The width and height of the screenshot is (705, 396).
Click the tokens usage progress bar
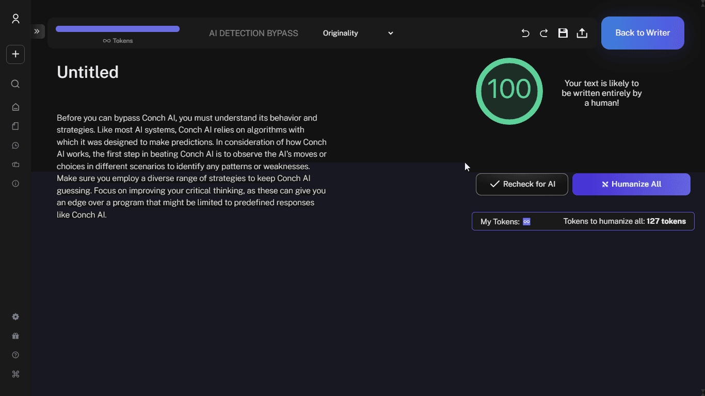118,29
